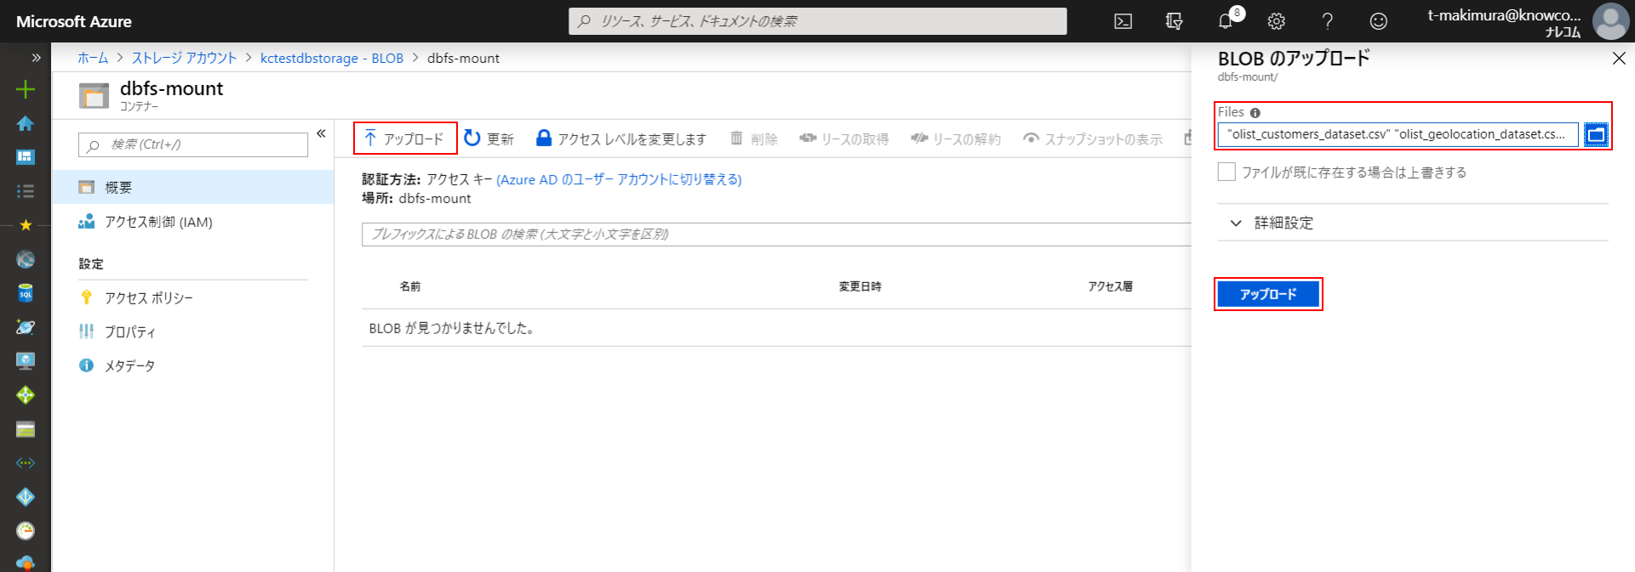Click kctestdbstorage - BLOB breadcrumb link
The image size is (1635, 572).
[x=332, y=58]
